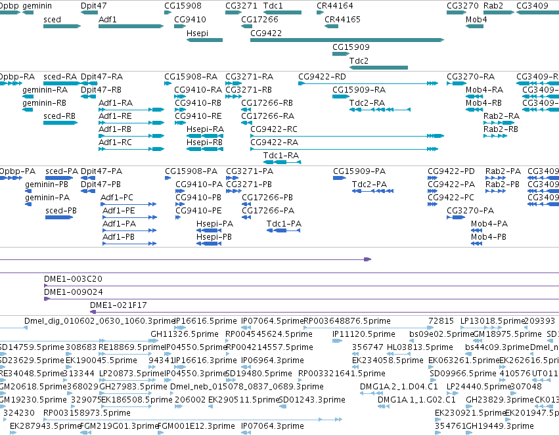Click transcript Adf1-RC

(131, 149)
